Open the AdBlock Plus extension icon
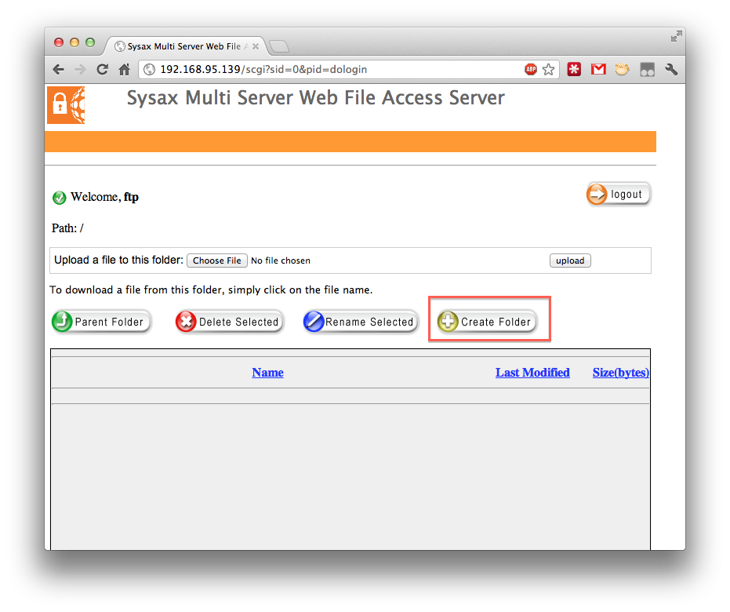Image resolution: width=730 pixels, height=612 pixels. (531, 70)
